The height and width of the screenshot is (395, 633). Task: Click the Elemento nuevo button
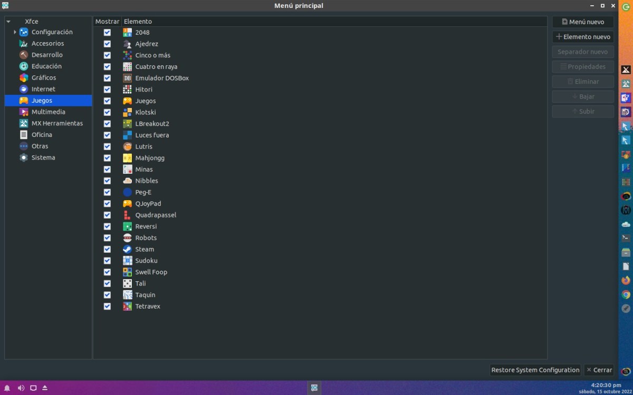click(583, 37)
